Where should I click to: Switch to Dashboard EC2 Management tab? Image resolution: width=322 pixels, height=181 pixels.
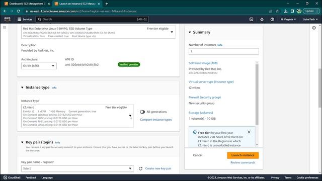click(27, 4)
